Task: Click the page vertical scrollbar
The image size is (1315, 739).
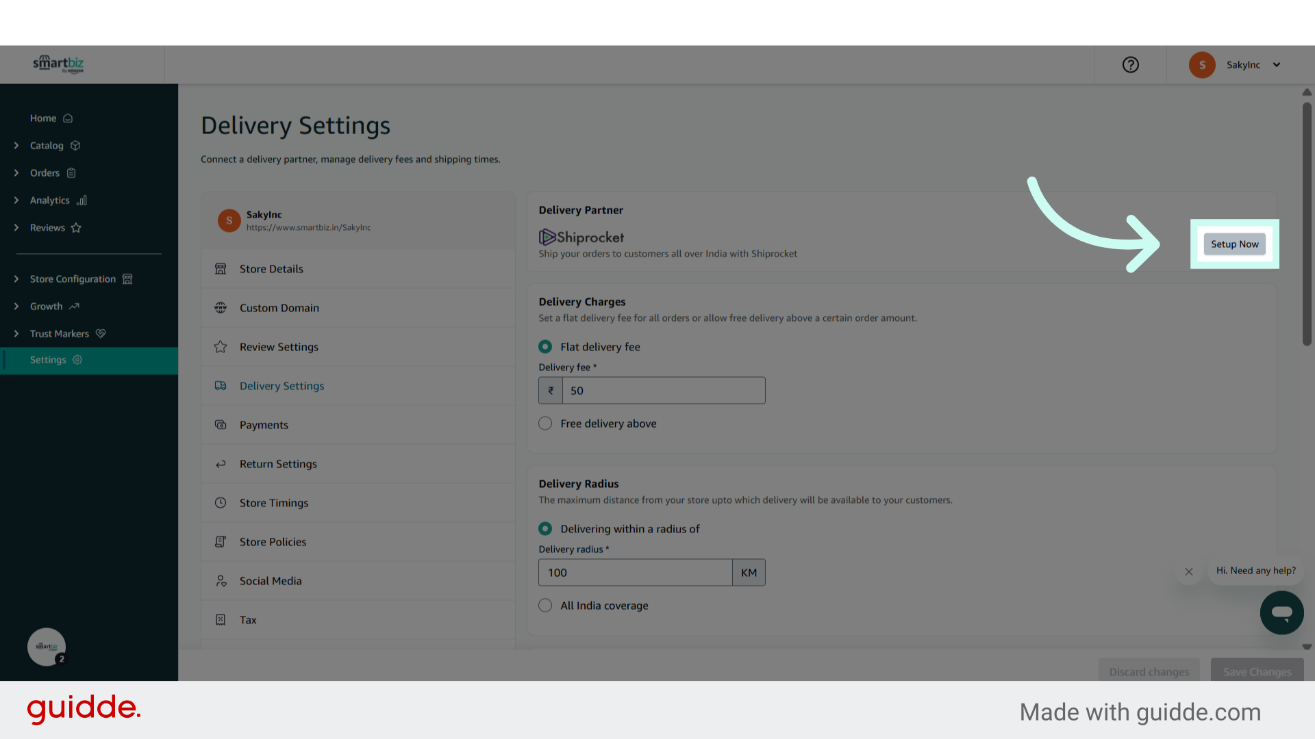Action: (x=1307, y=226)
